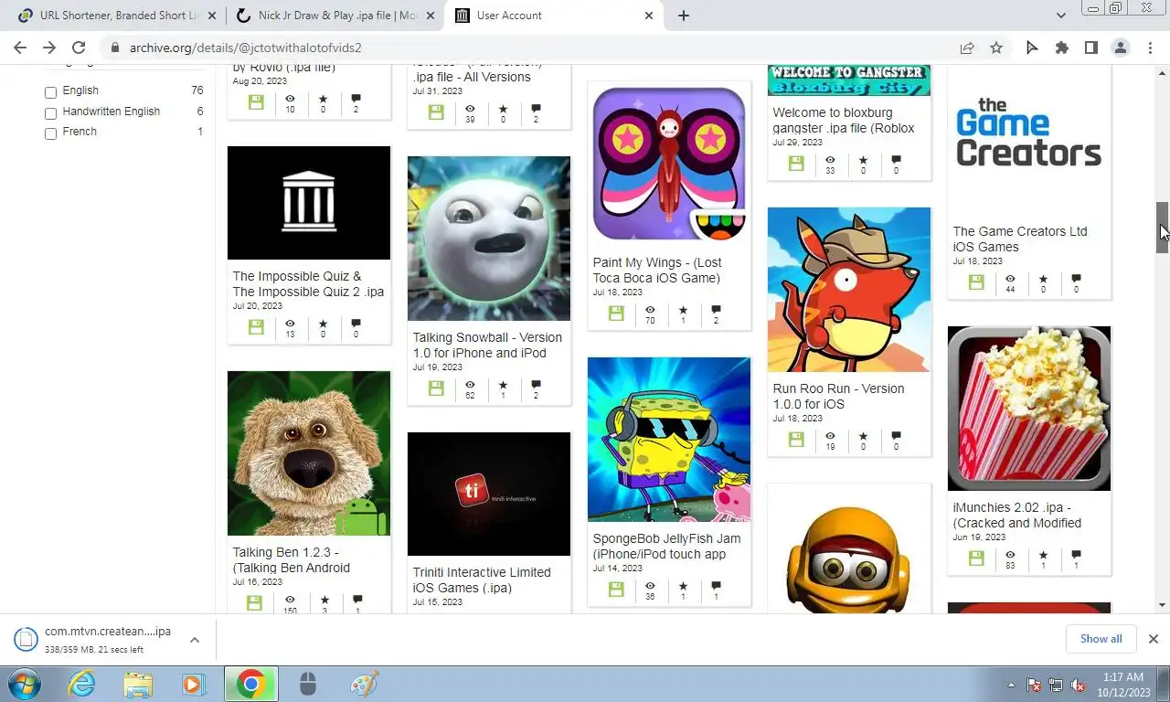
Task: Check the Handwritten English filter checkbox
Action: click(50, 113)
